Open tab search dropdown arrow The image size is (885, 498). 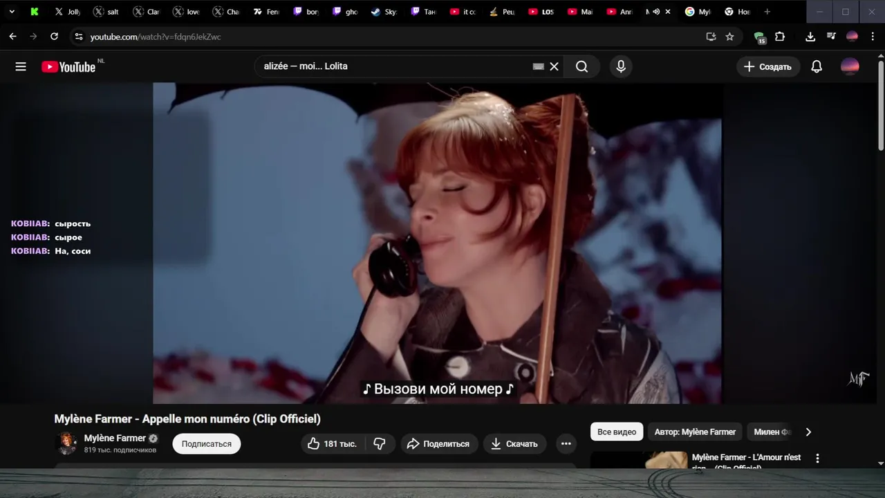[x=12, y=12]
